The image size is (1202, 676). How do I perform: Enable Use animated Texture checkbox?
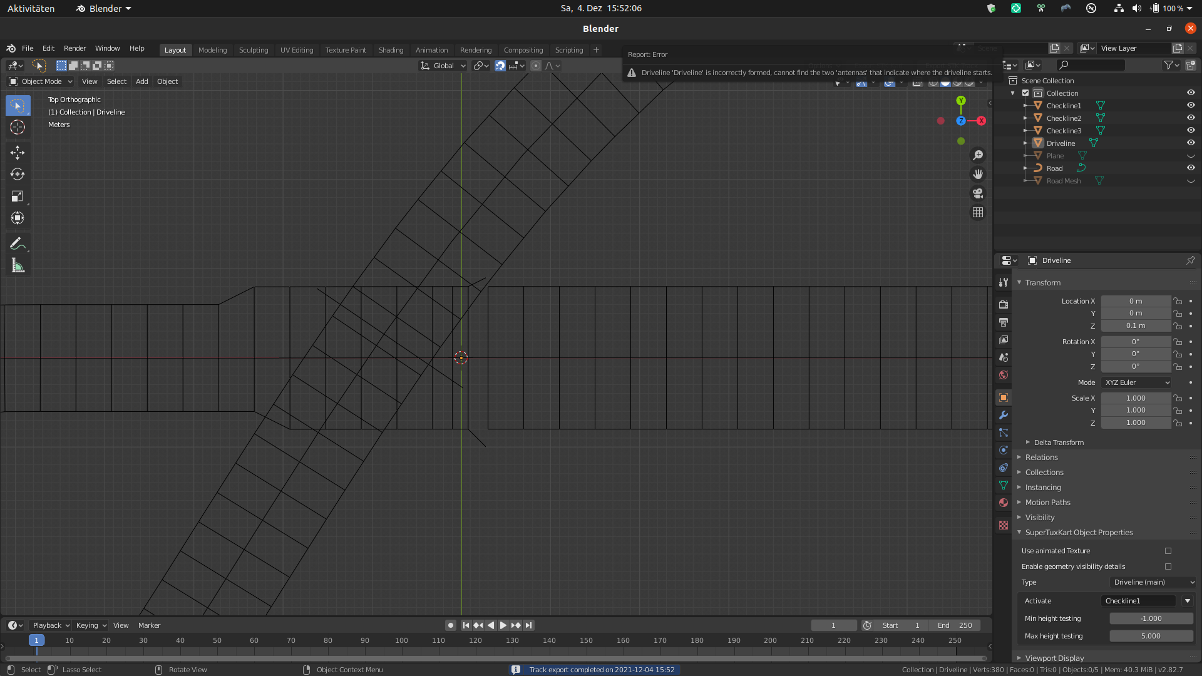1168,551
